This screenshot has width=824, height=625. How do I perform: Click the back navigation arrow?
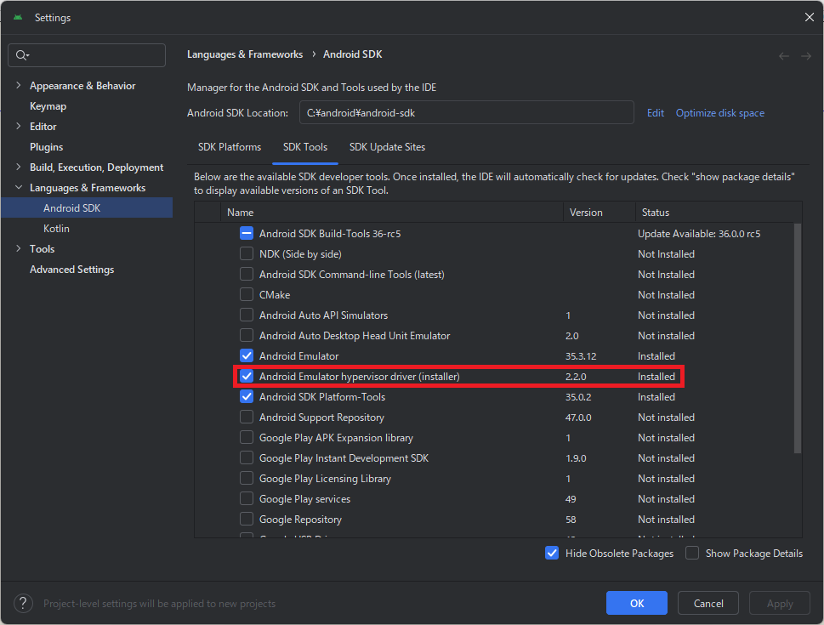[784, 56]
